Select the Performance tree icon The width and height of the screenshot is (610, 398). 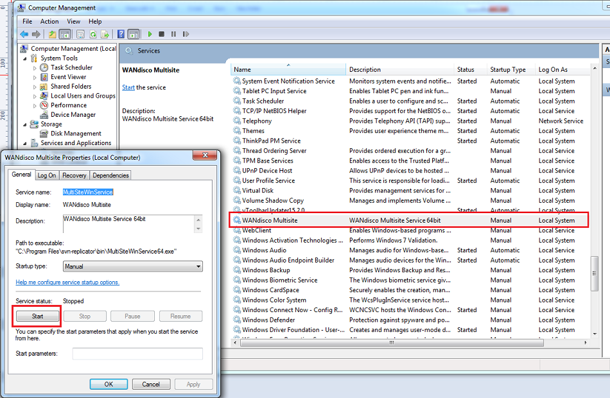click(x=44, y=105)
